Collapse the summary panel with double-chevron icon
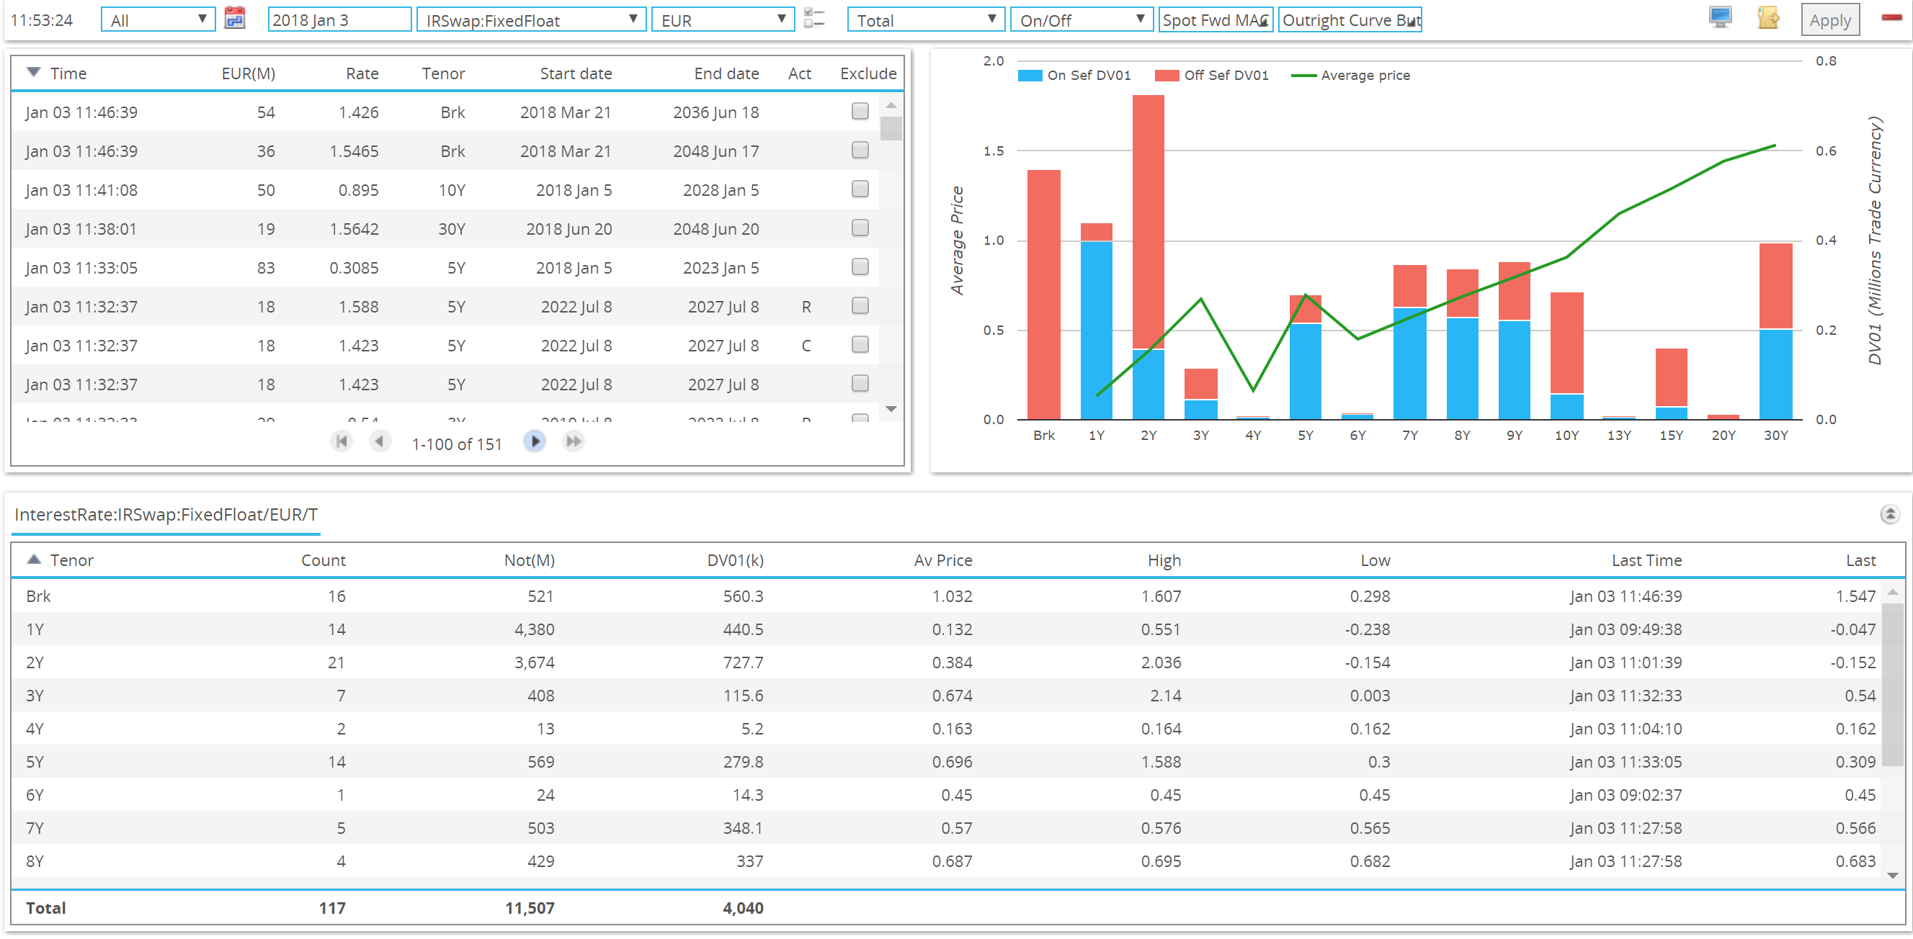This screenshot has height=939, width=1913. click(x=1889, y=513)
